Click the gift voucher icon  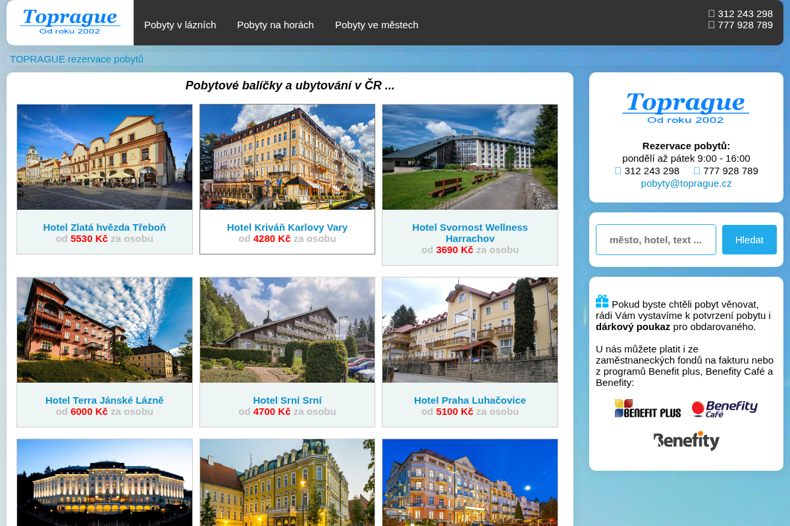[602, 301]
